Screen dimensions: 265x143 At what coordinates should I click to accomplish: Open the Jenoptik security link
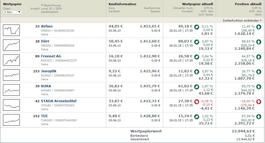(49, 71)
